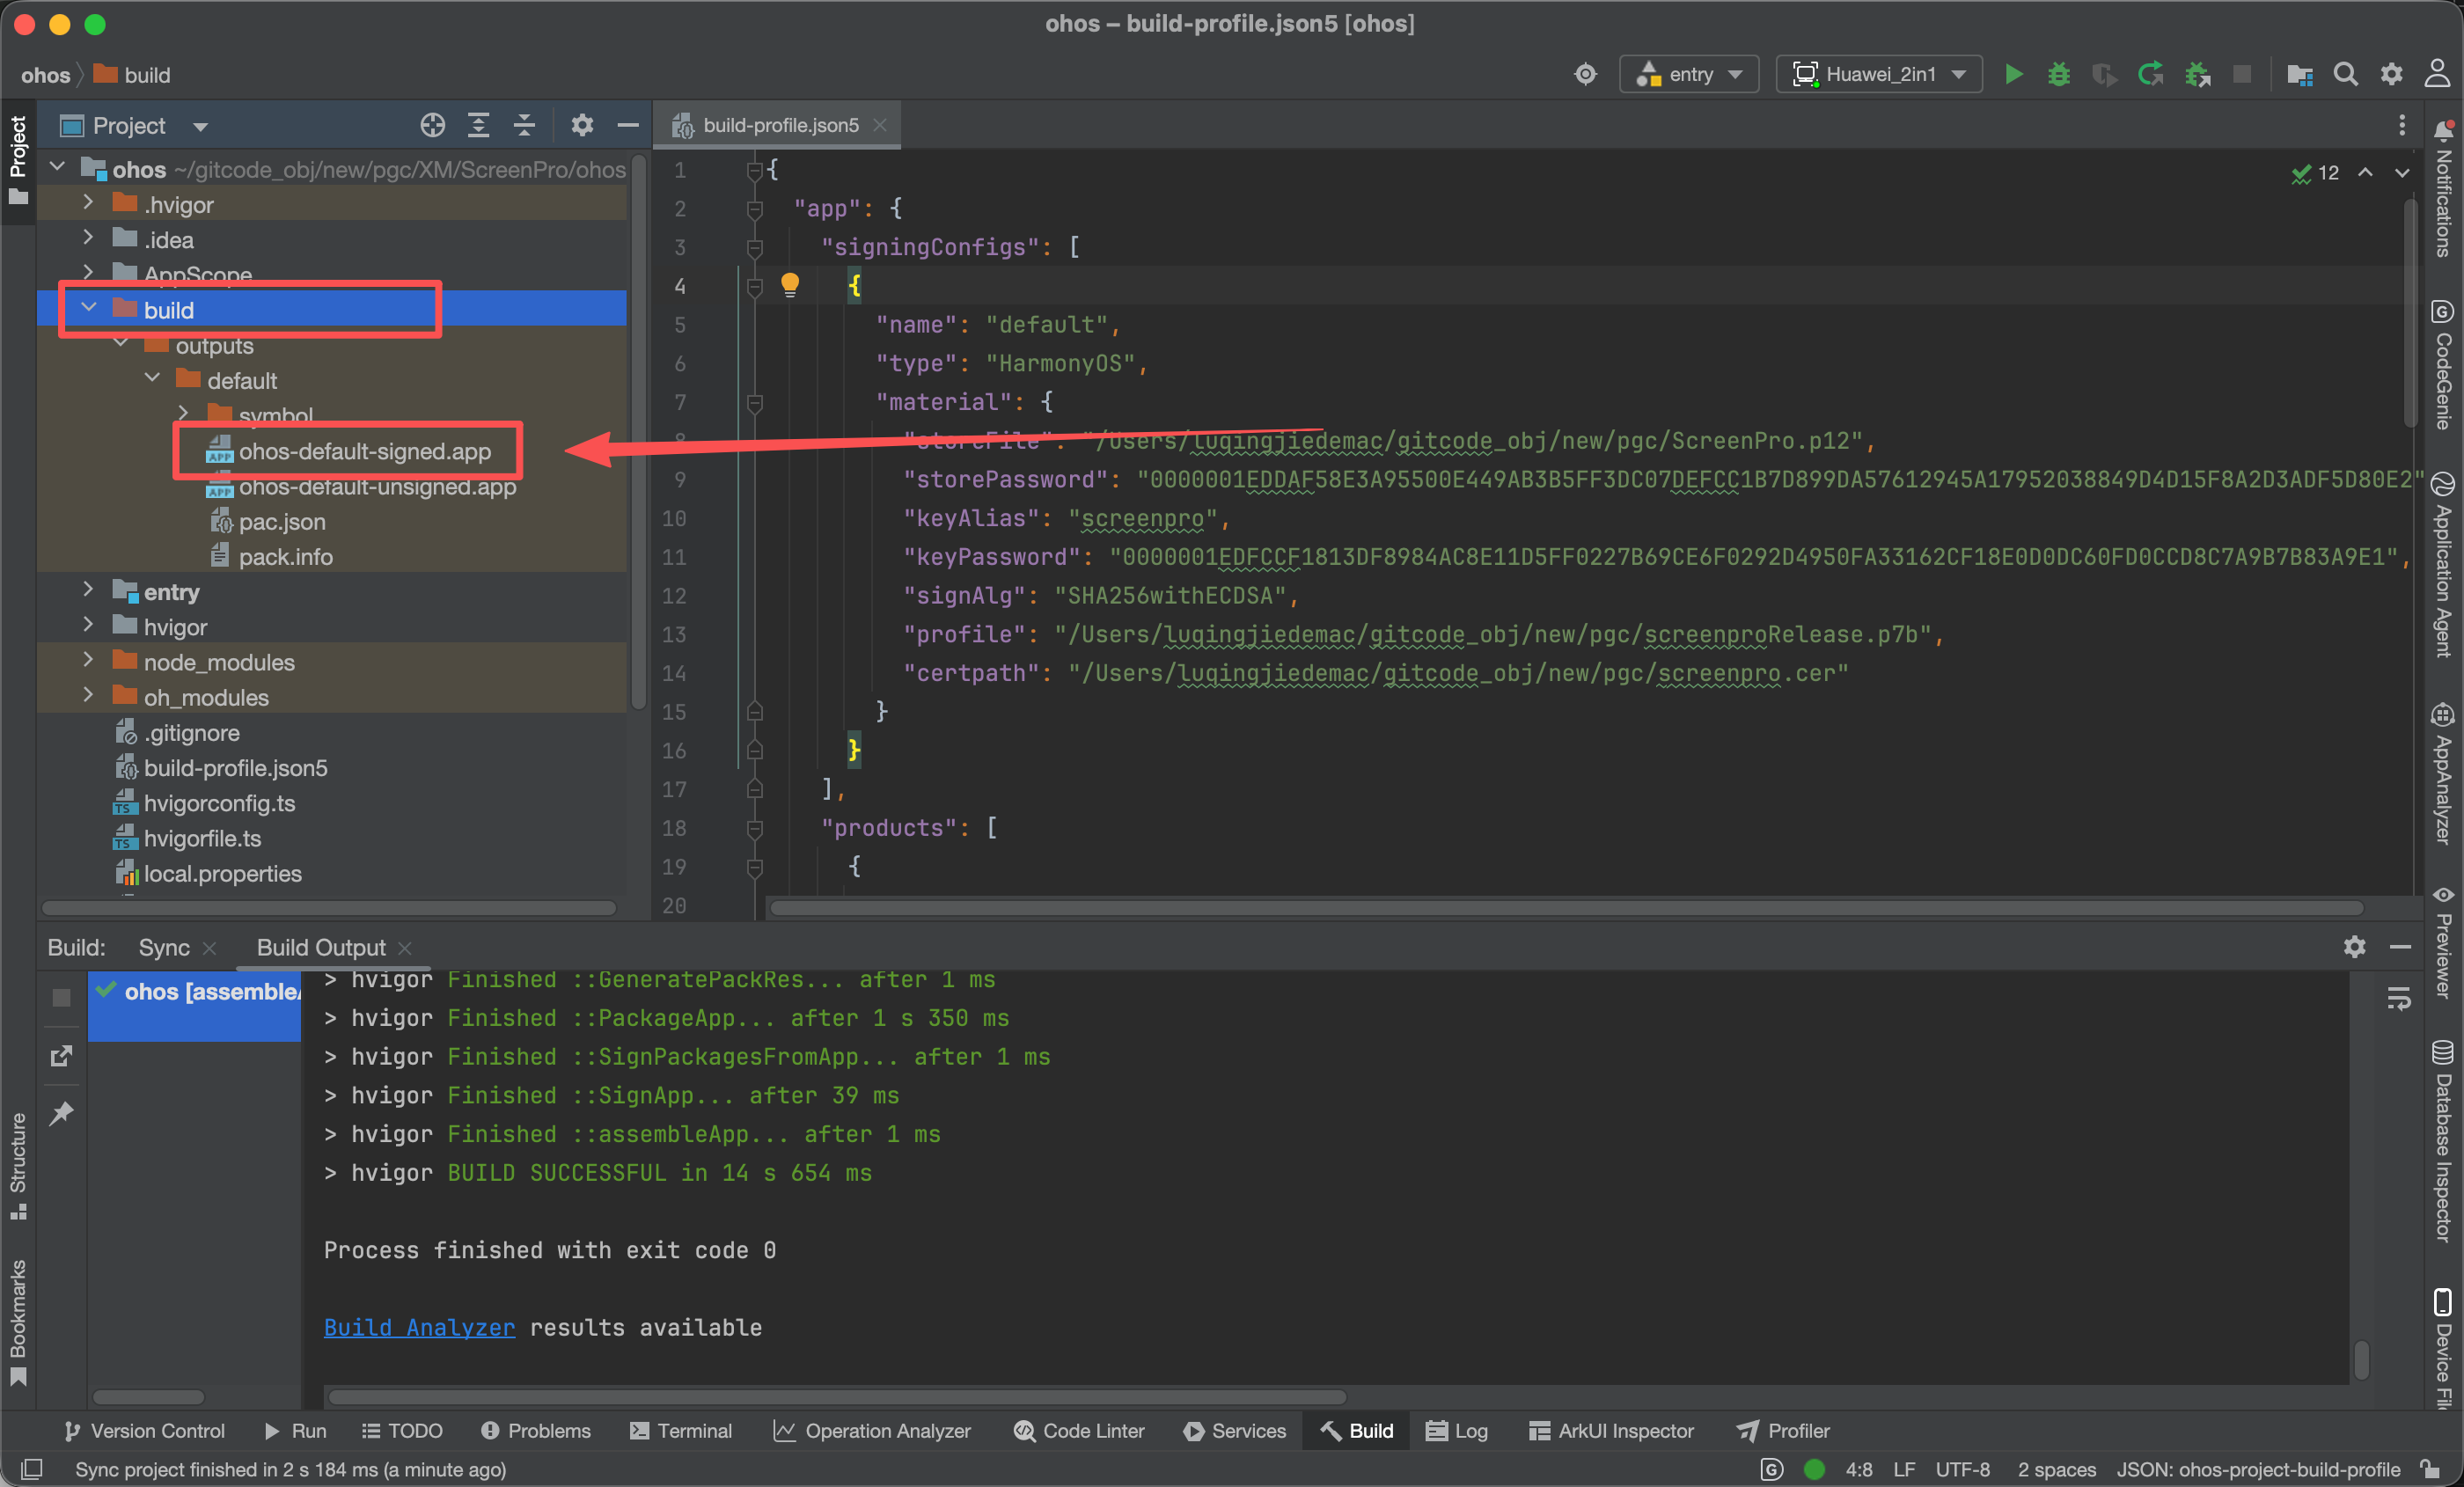Screen dimensions: 2464x1487
Task: Open Operation Analyzer tool window
Action: pos(872,1431)
